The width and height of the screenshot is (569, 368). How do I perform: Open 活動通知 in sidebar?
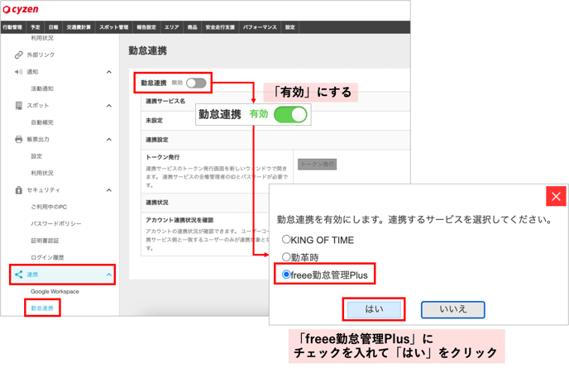(x=42, y=88)
